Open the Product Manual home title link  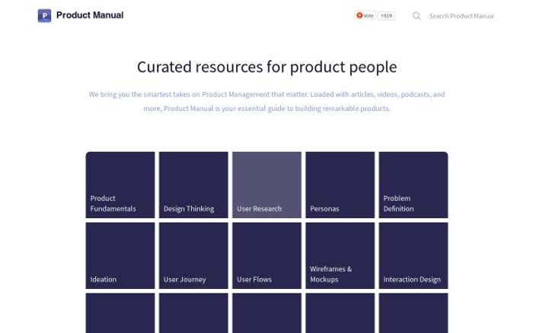tap(90, 15)
